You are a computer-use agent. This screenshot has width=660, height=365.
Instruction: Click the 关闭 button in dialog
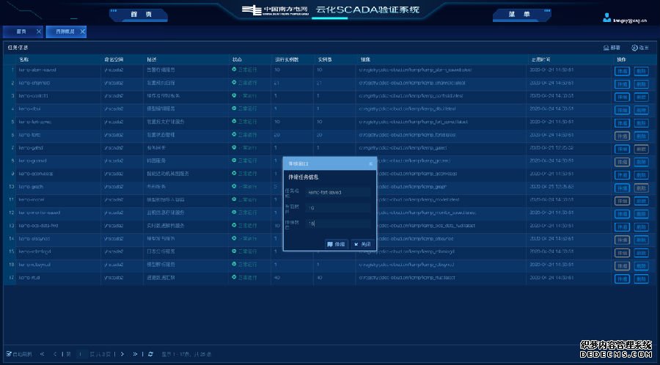click(362, 244)
